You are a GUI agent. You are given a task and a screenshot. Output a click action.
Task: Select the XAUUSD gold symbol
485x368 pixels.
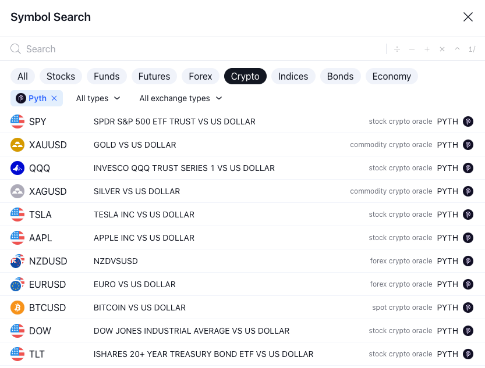pos(242,145)
